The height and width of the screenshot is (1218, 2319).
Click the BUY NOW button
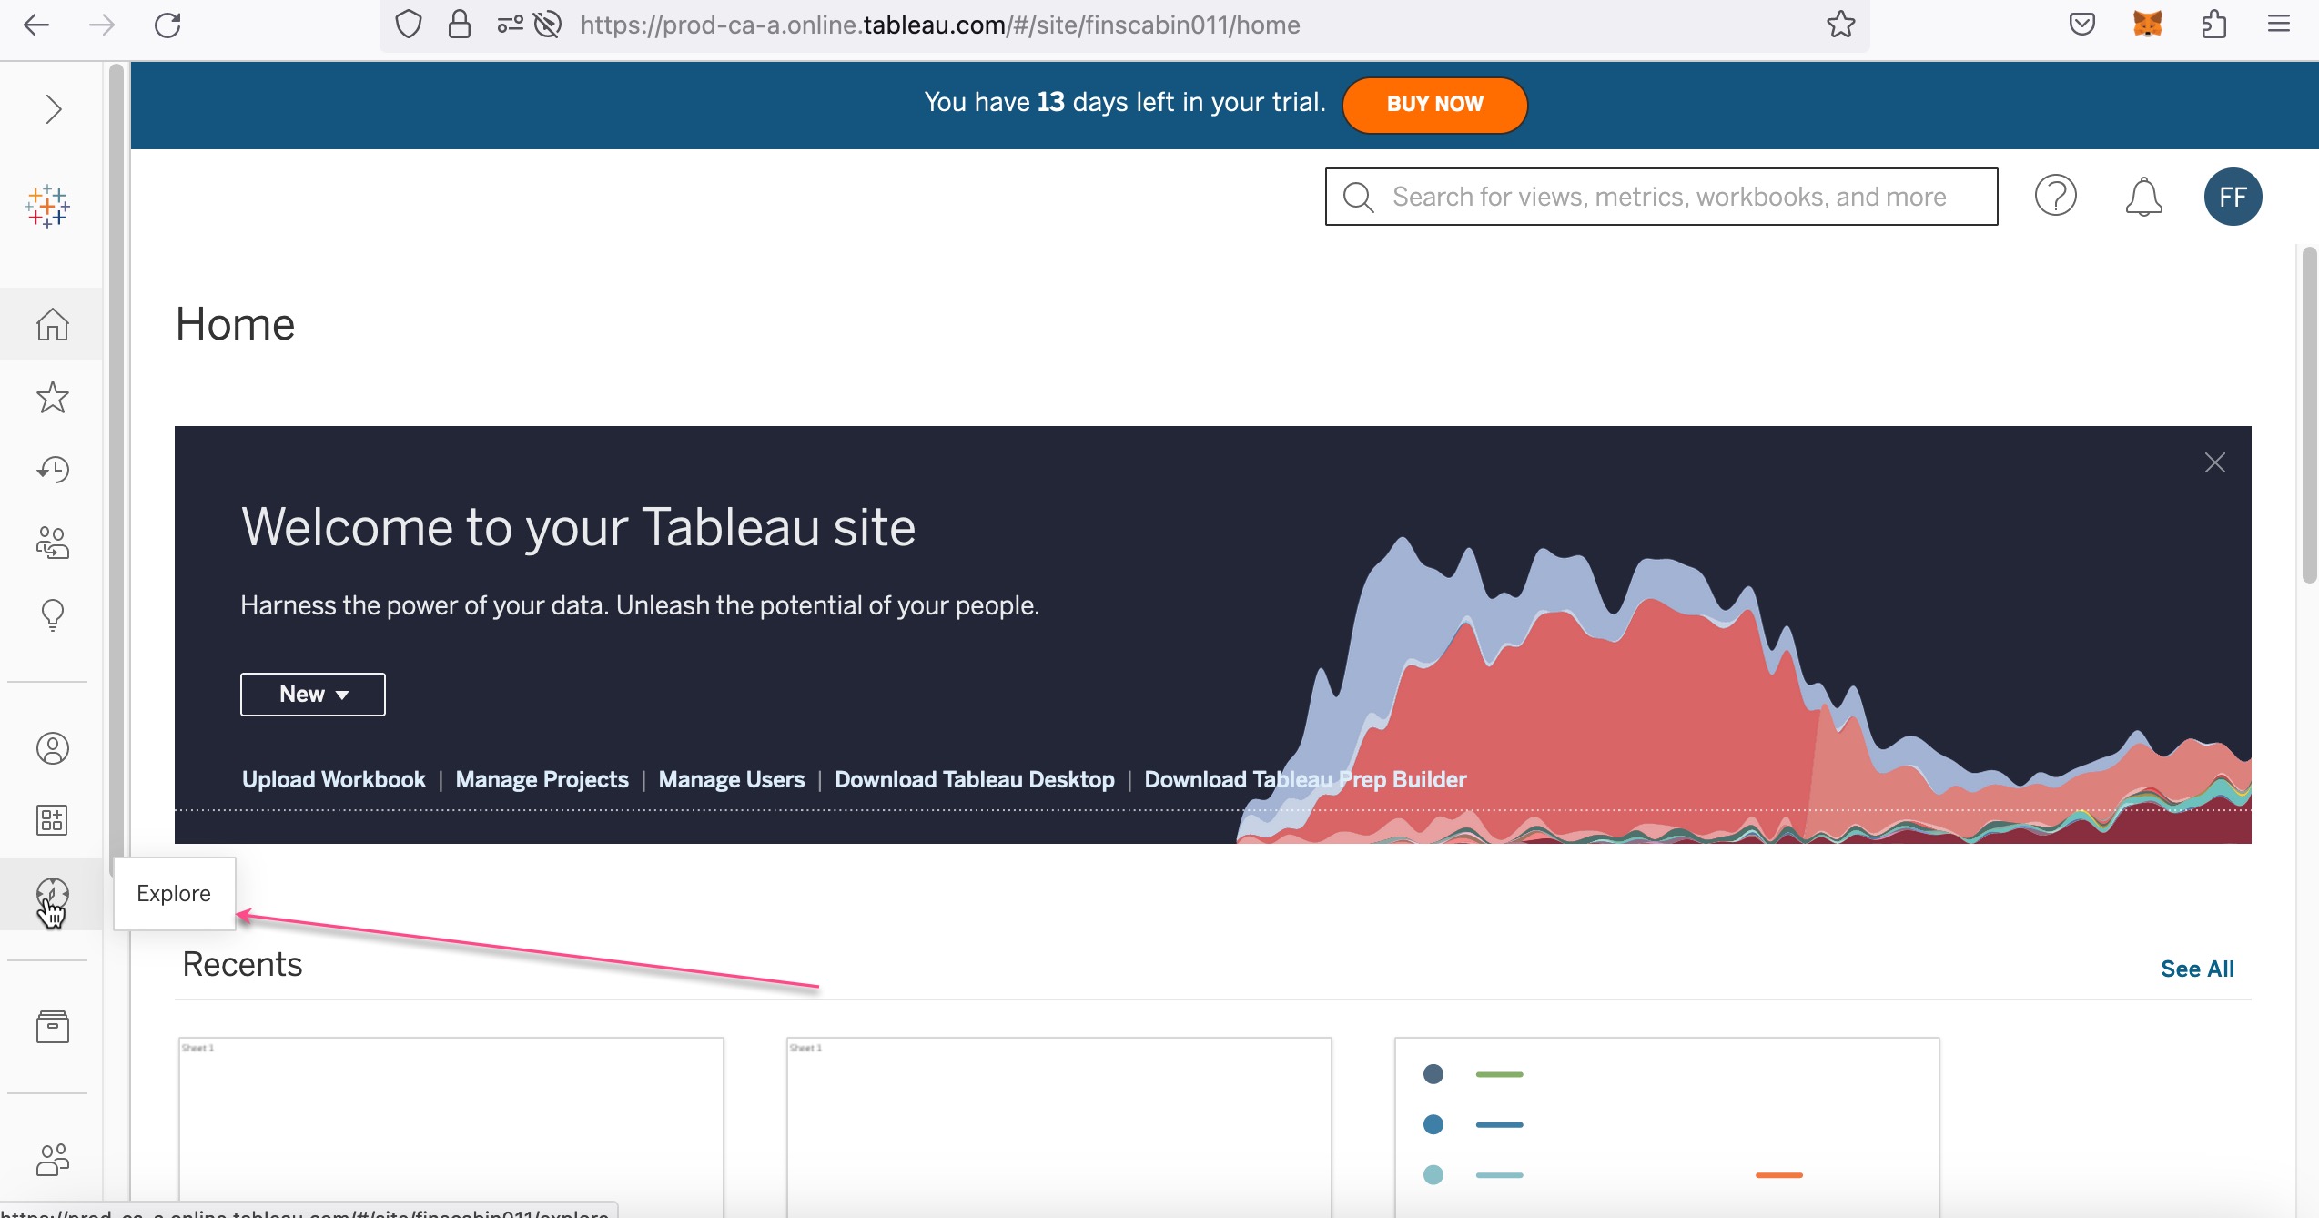tap(1434, 105)
